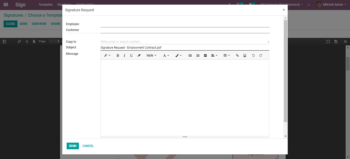
Task: Open the NAN font size dropdown
Action: (x=151, y=56)
